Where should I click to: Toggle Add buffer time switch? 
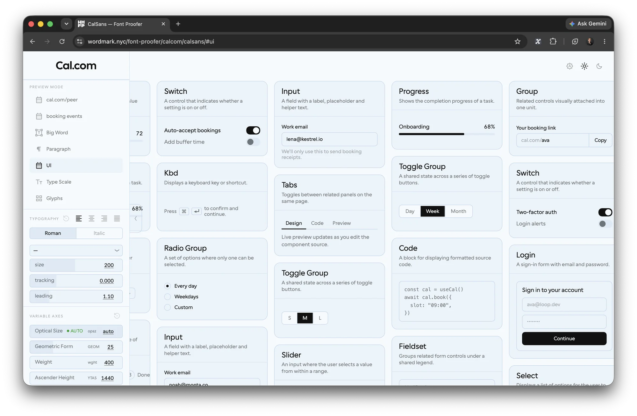[x=253, y=142]
